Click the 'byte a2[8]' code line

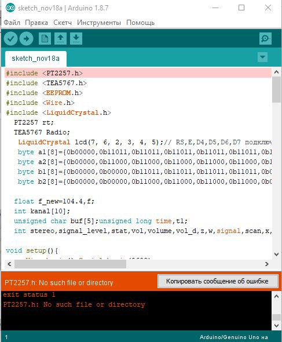(145, 162)
